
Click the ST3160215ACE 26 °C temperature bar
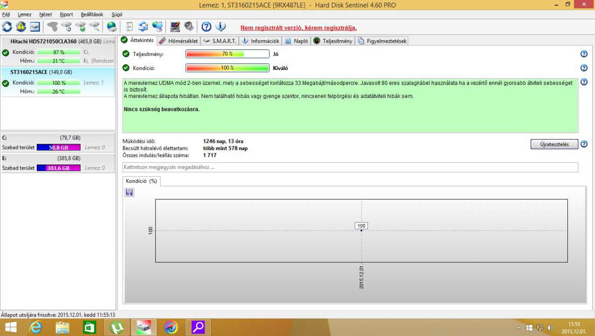pyautogui.click(x=58, y=91)
